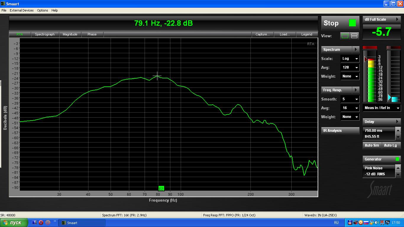Image resolution: width=404 pixels, height=227 pixels.
Task: Open the Smooth dropdown showing 5
Action: 350,99
